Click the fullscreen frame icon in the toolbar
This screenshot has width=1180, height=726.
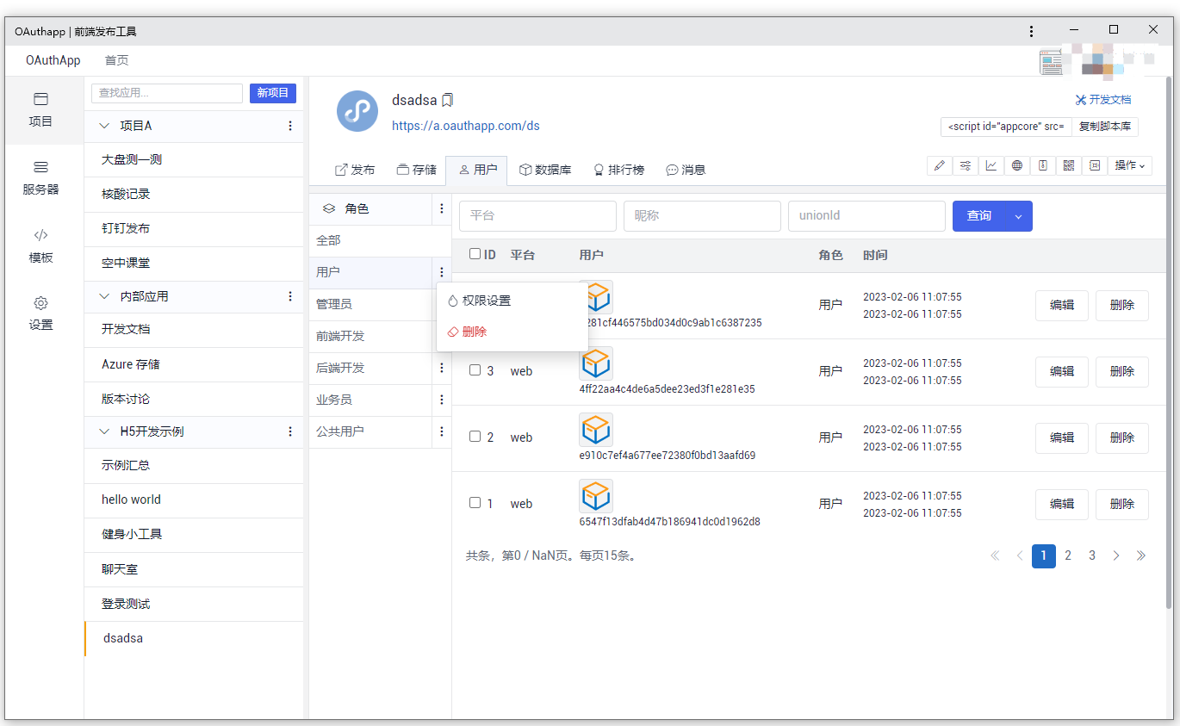pyautogui.click(x=1095, y=165)
